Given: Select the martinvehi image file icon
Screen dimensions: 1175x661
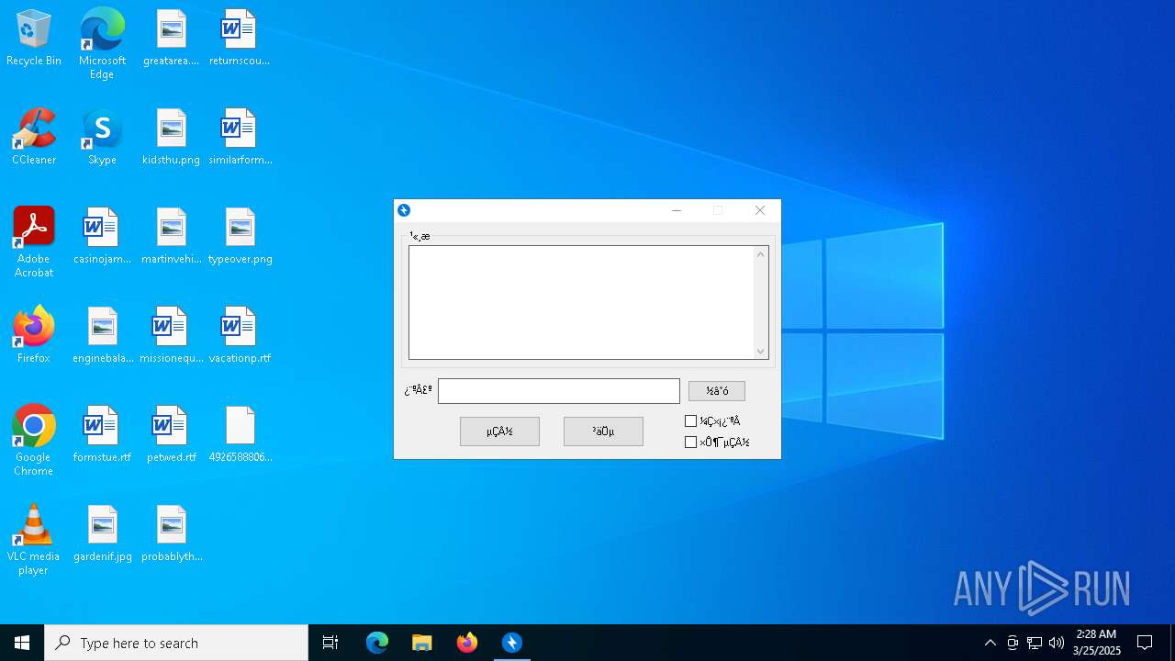Looking at the screenshot, I should [172, 236].
